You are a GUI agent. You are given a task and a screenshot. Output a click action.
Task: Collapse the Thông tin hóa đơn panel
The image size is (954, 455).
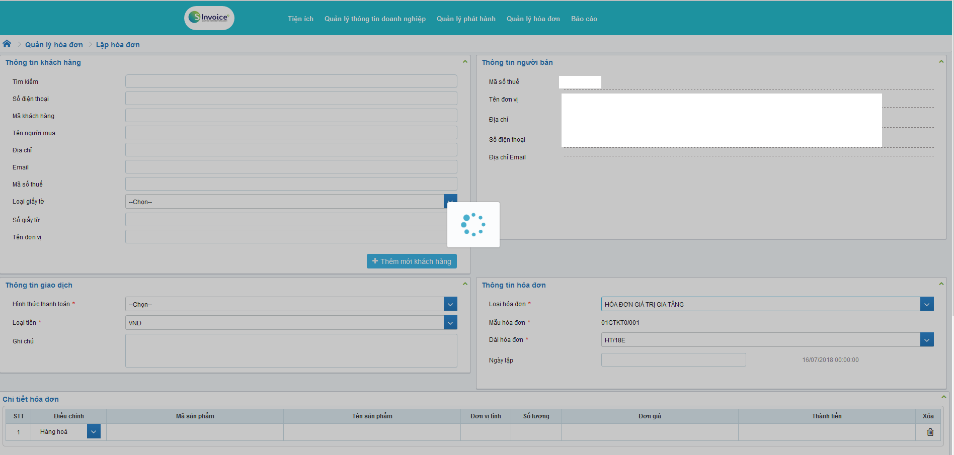click(941, 284)
